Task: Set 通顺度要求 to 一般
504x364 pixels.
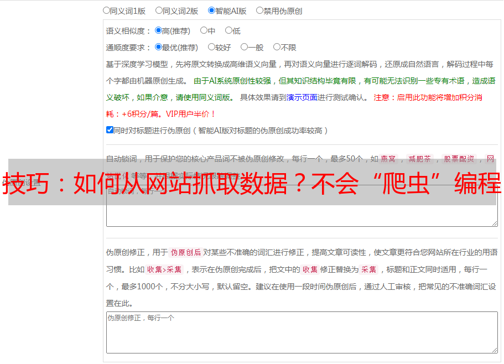Action: pos(244,47)
